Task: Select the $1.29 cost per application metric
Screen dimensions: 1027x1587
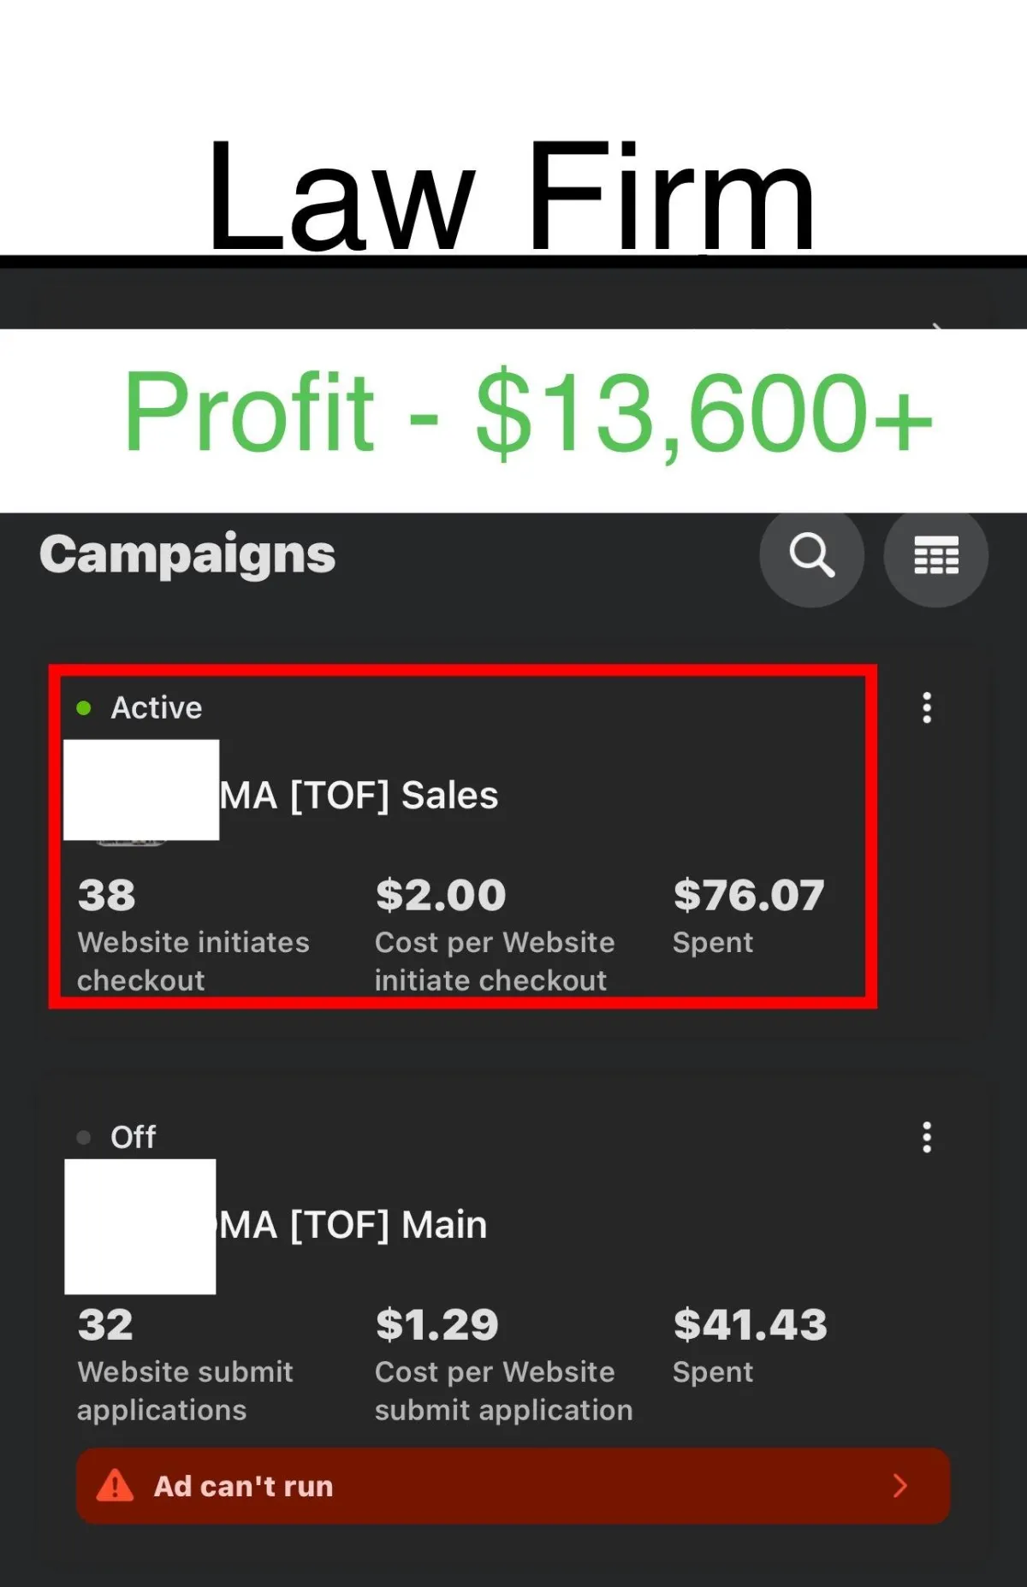Action: 503,1364
